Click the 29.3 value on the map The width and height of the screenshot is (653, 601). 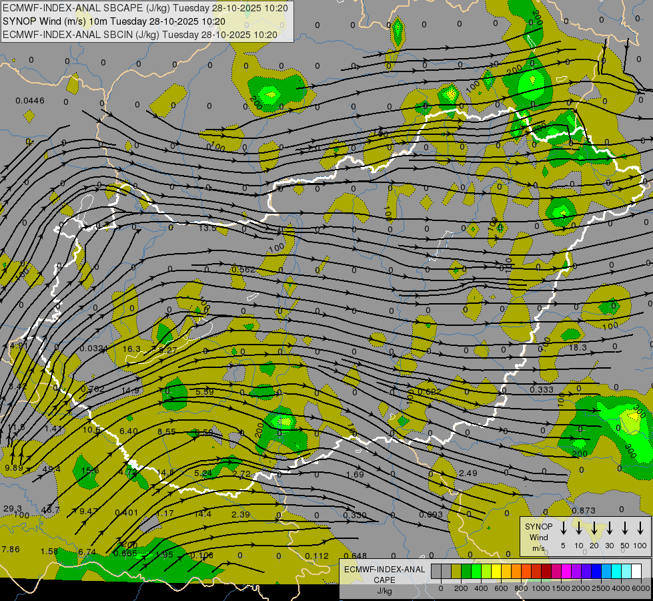click(x=13, y=508)
